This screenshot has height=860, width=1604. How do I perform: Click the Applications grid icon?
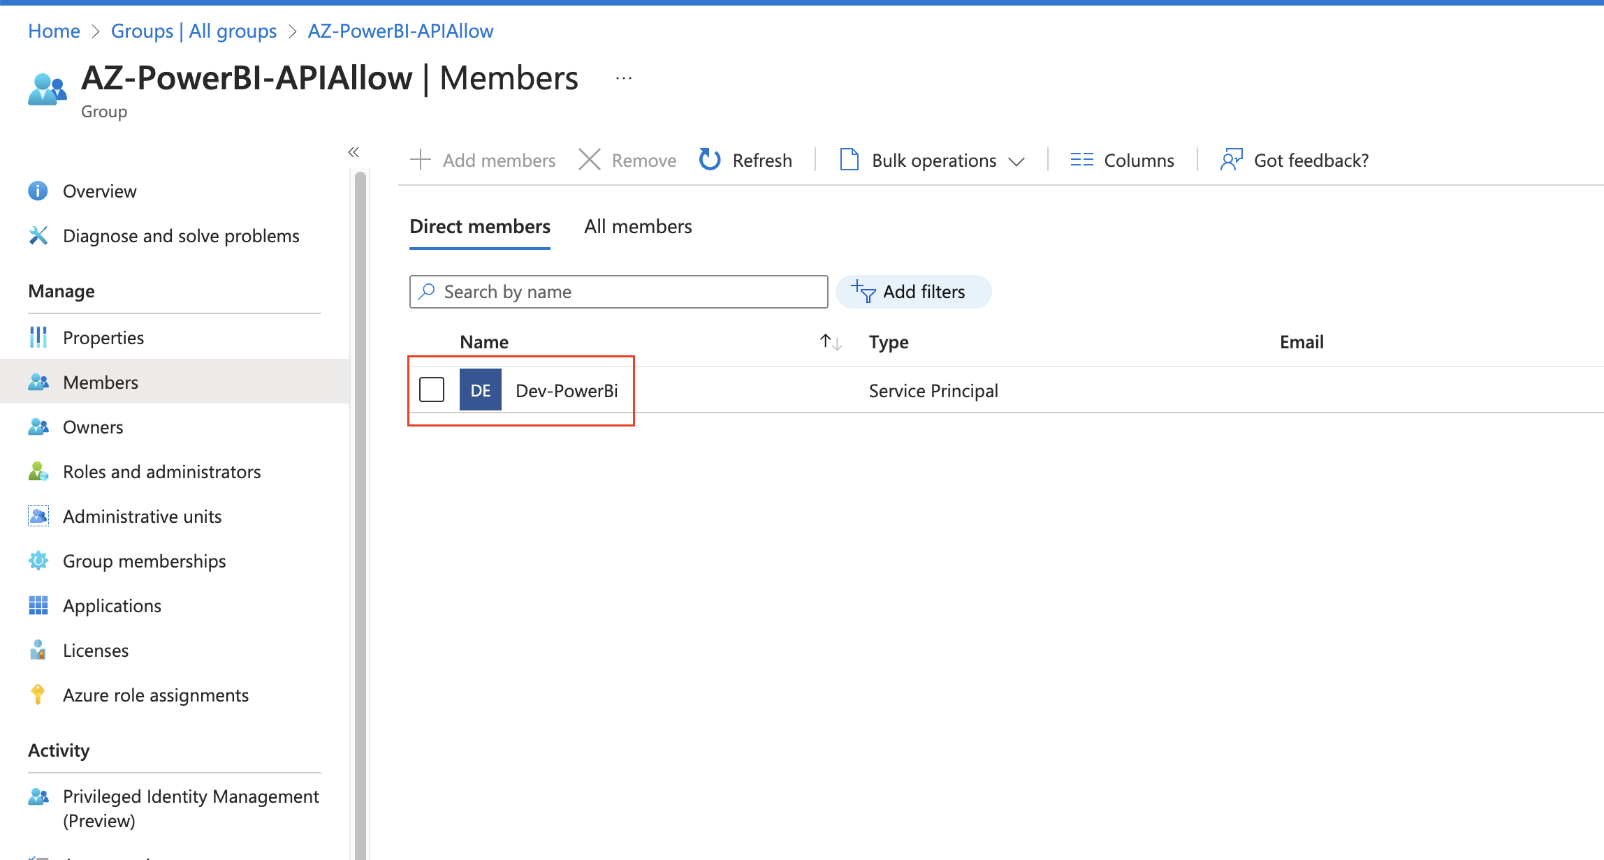pyautogui.click(x=38, y=605)
